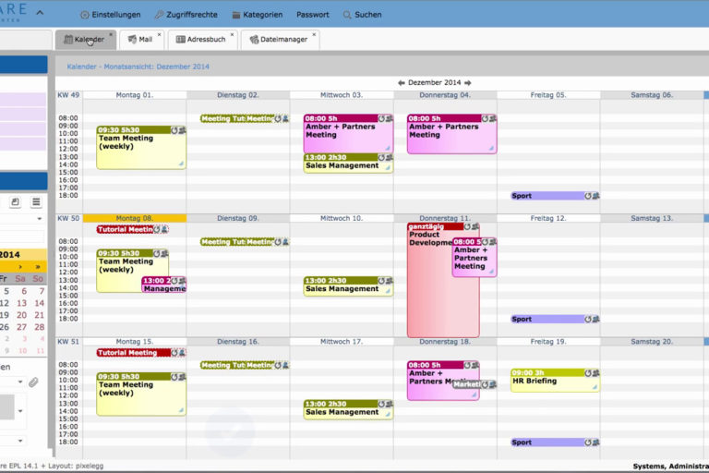Click the Kategorien folder icon
Image resolution: width=709 pixels, height=473 pixels.
click(236, 15)
